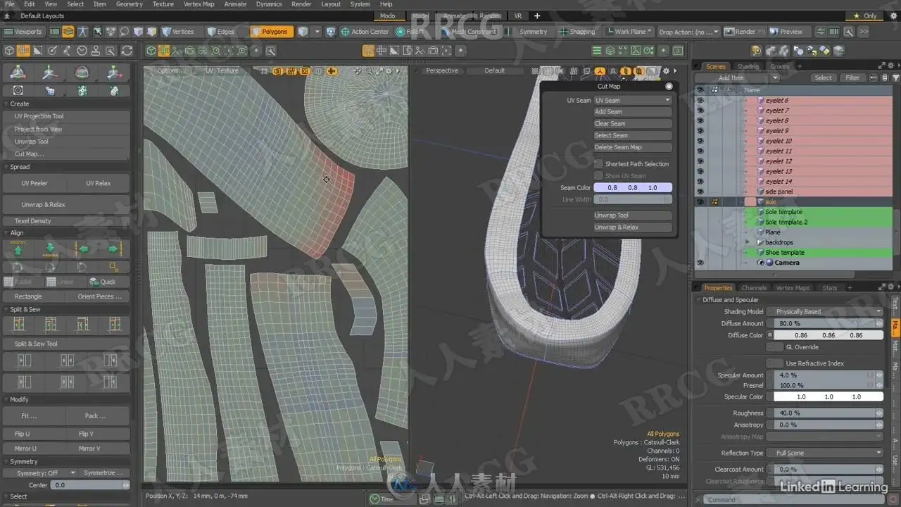This screenshot has height=507, width=901.
Task: Click the Clear Seam button
Action: 633,124
